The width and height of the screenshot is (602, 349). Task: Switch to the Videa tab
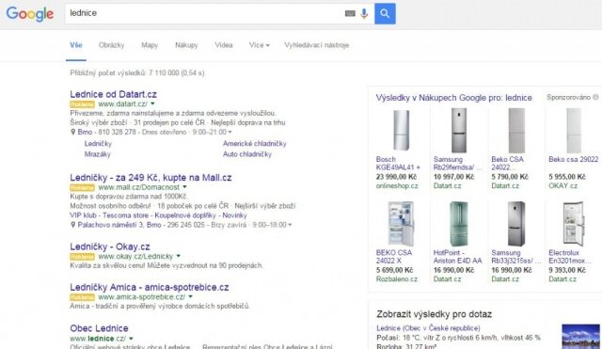[224, 45]
